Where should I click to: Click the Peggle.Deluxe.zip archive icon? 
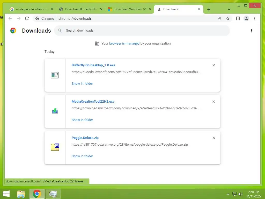pos(55,147)
